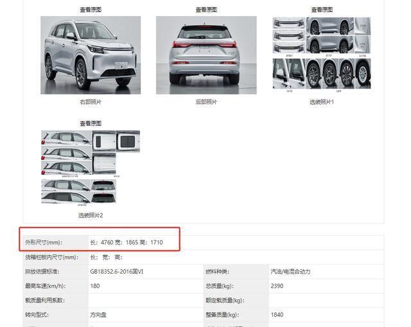This screenshot has width=411, height=327.
Task: Select the 后部照片 caption text
Action: pyautogui.click(x=206, y=102)
